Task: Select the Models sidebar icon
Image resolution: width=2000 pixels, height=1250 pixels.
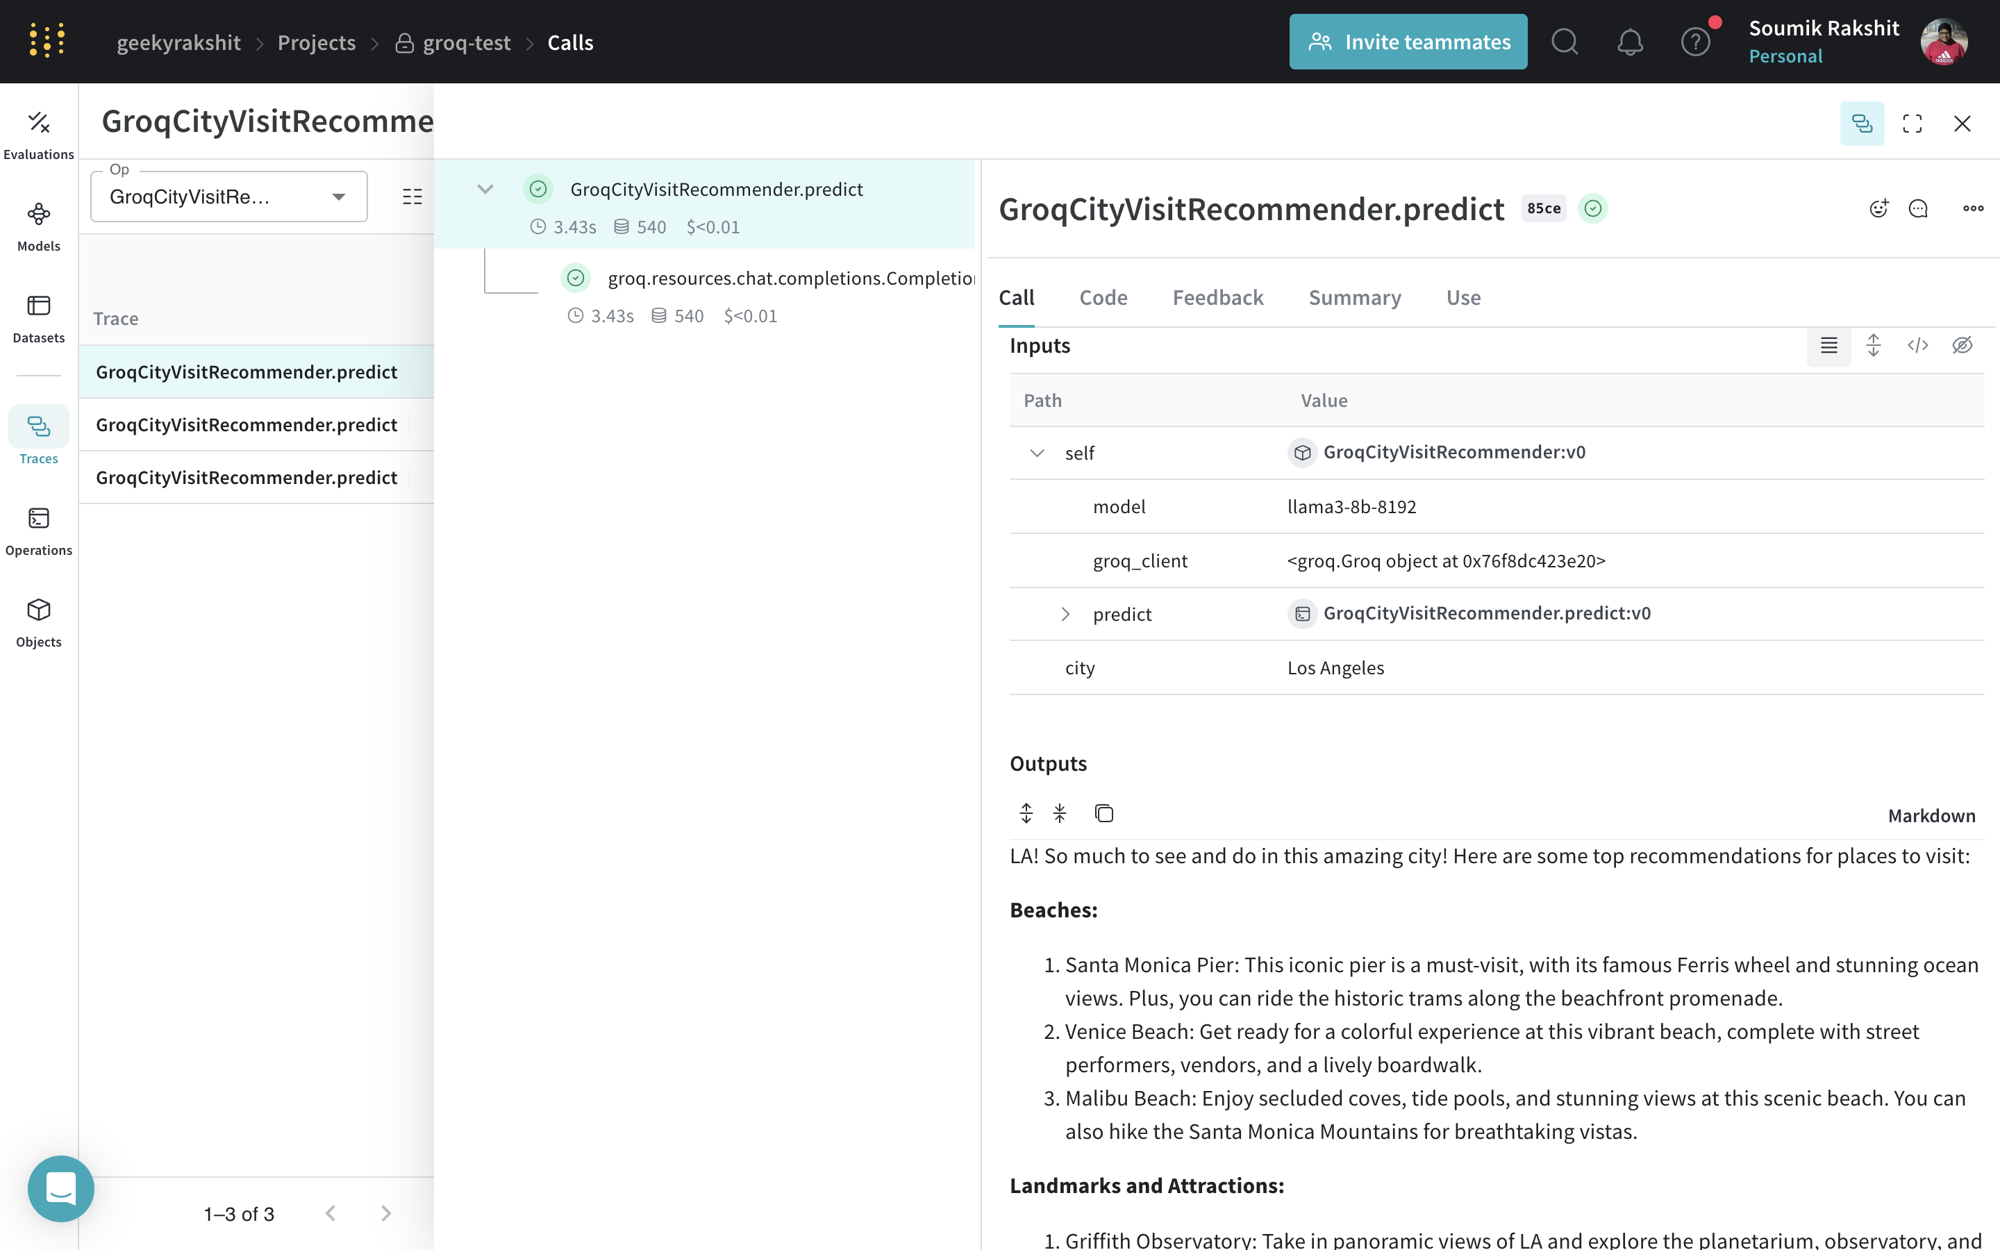Action: coord(38,223)
